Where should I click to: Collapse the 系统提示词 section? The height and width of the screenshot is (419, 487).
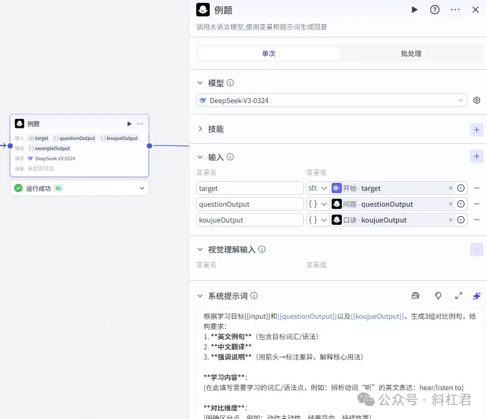click(200, 296)
